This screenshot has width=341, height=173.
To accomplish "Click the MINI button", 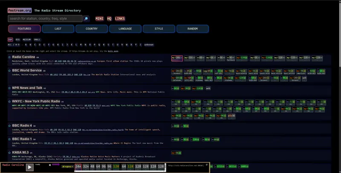I will tap(99, 19).
